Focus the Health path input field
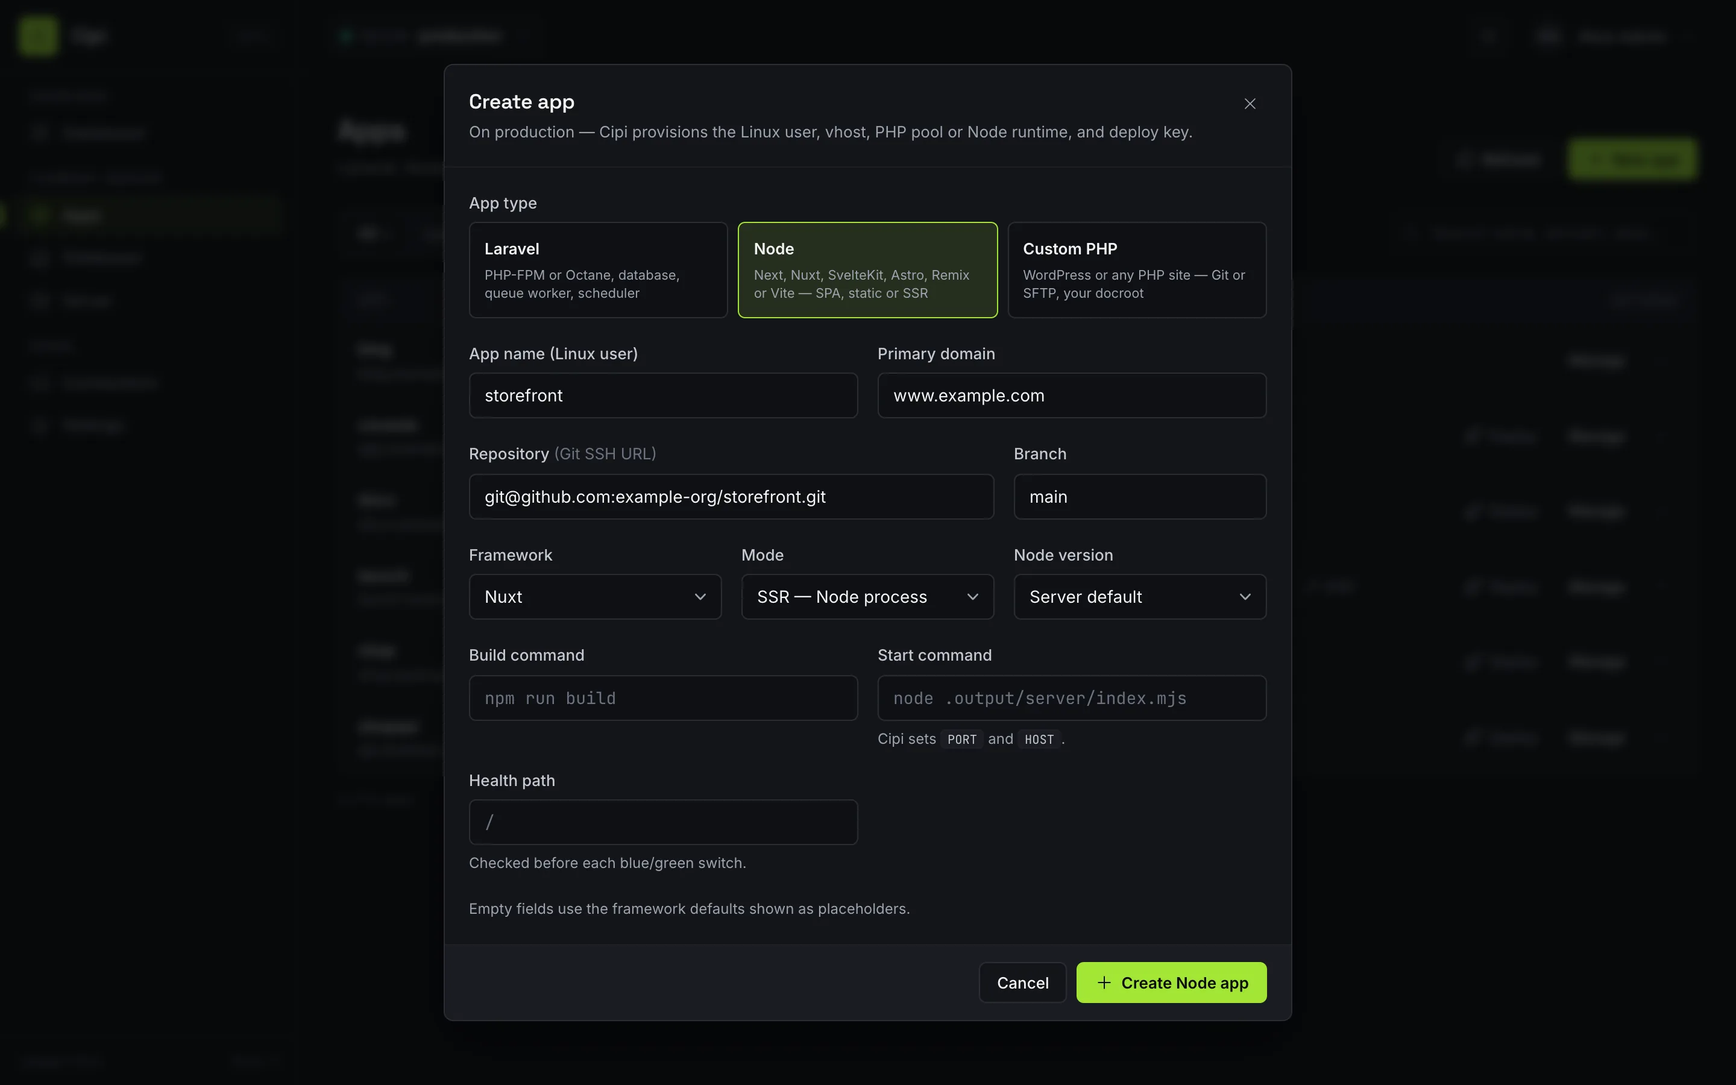The height and width of the screenshot is (1085, 1736). (x=663, y=822)
